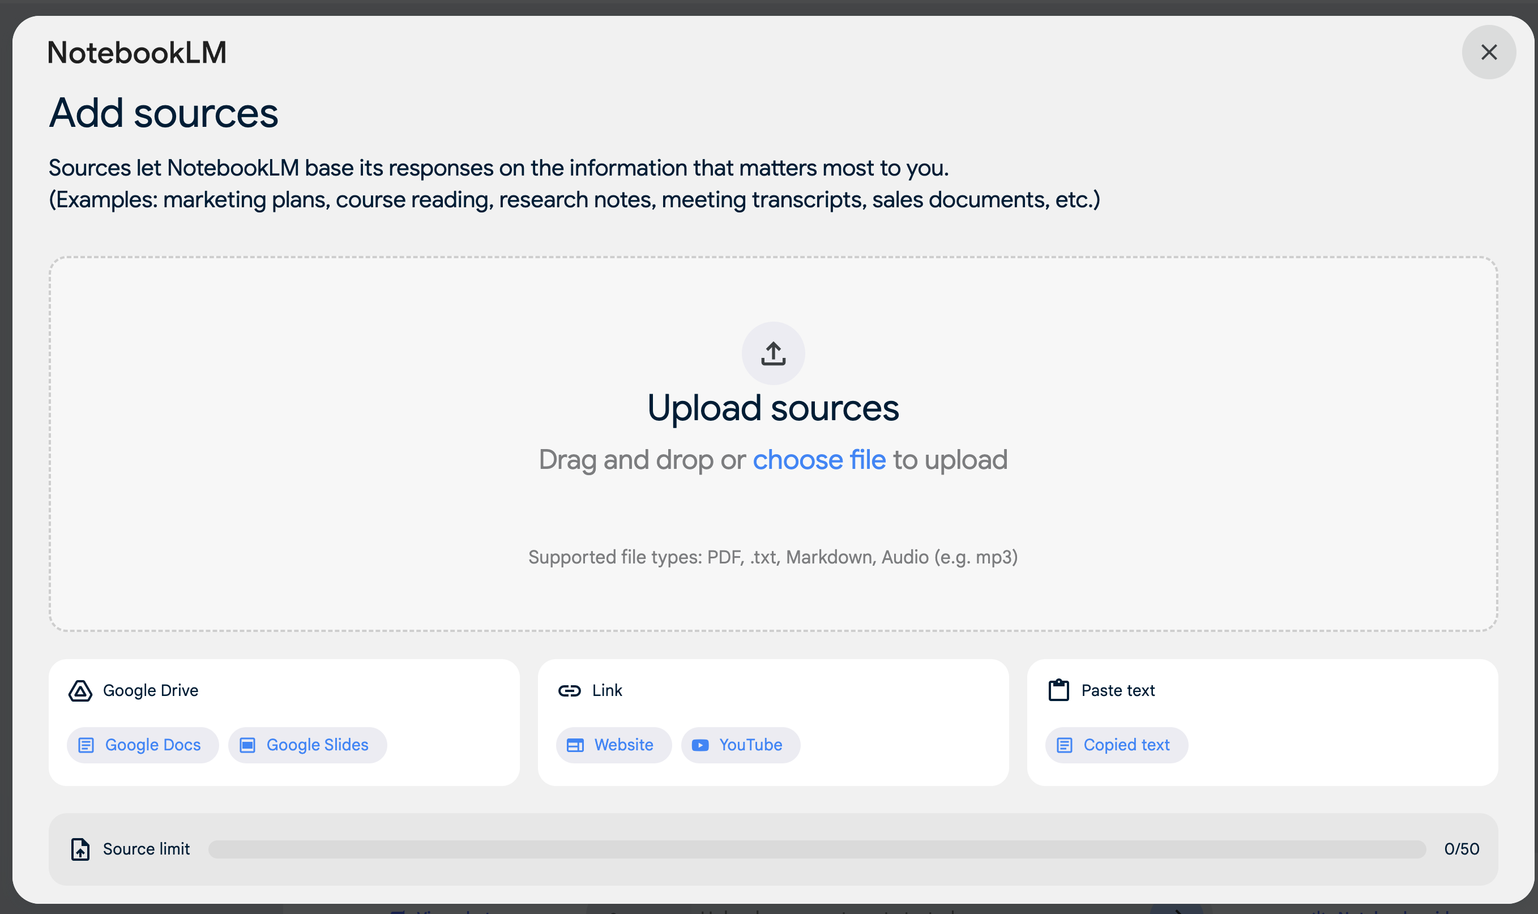Click the Supported file types note
This screenshot has height=914, width=1538.
tap(773, 557)
